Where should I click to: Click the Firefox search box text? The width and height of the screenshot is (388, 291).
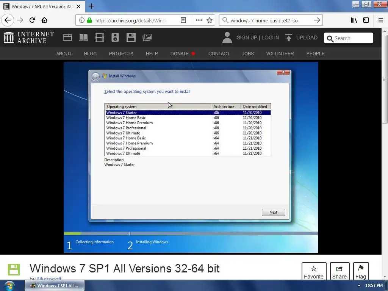pyautogui.click(x=264, y=20)
